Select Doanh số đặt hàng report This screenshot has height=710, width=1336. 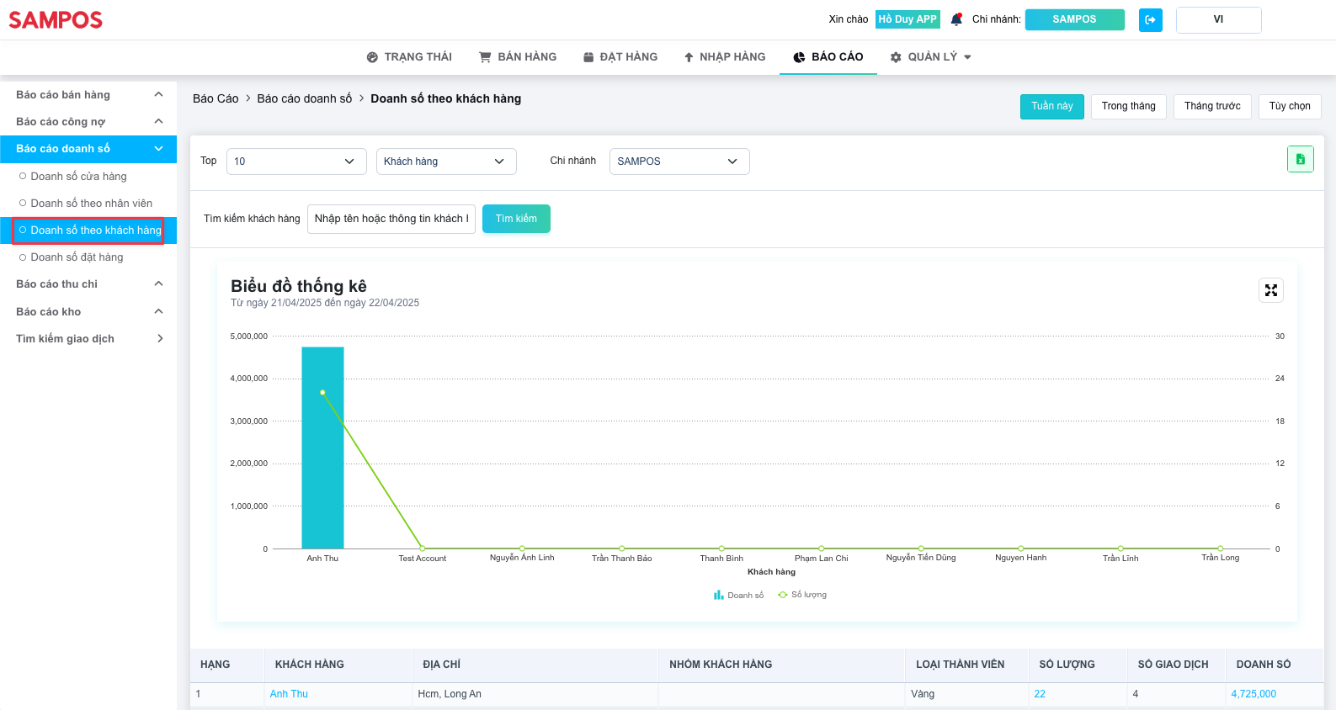click(77, 257)
